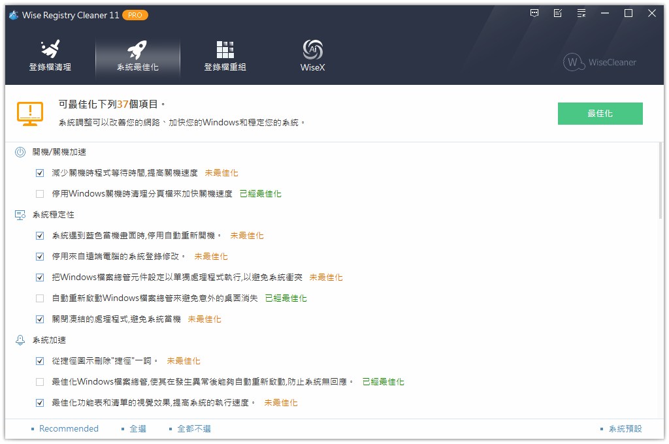Close the Wise Registry Cleaner window
This screenshot has width=669, height=444.
point(651,13)
